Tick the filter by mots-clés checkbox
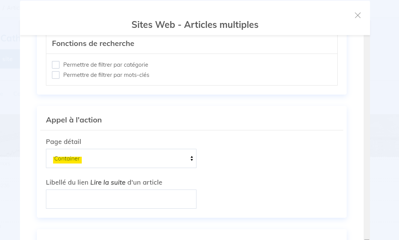 [x=56, y=75]
